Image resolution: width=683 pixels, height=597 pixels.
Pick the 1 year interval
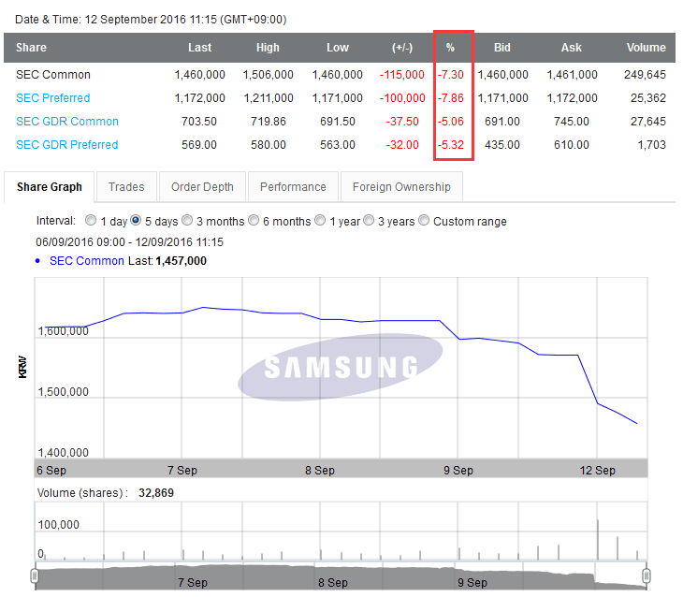321,222
